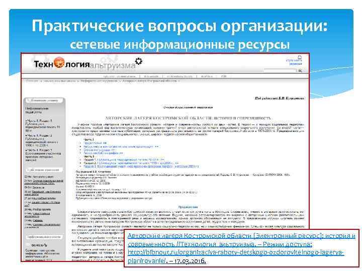Open main-content link Раздел 3. Воспоминания участников
This screenshot has height=271, width=362.
pos(141,166)
